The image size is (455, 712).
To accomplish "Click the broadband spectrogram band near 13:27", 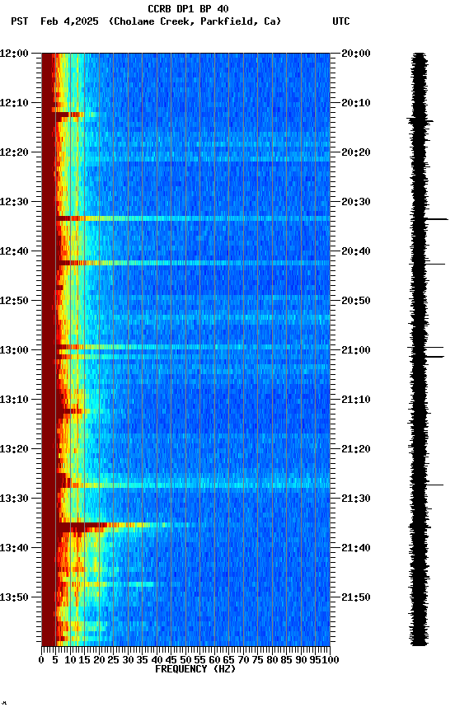I will pos(193,485).
